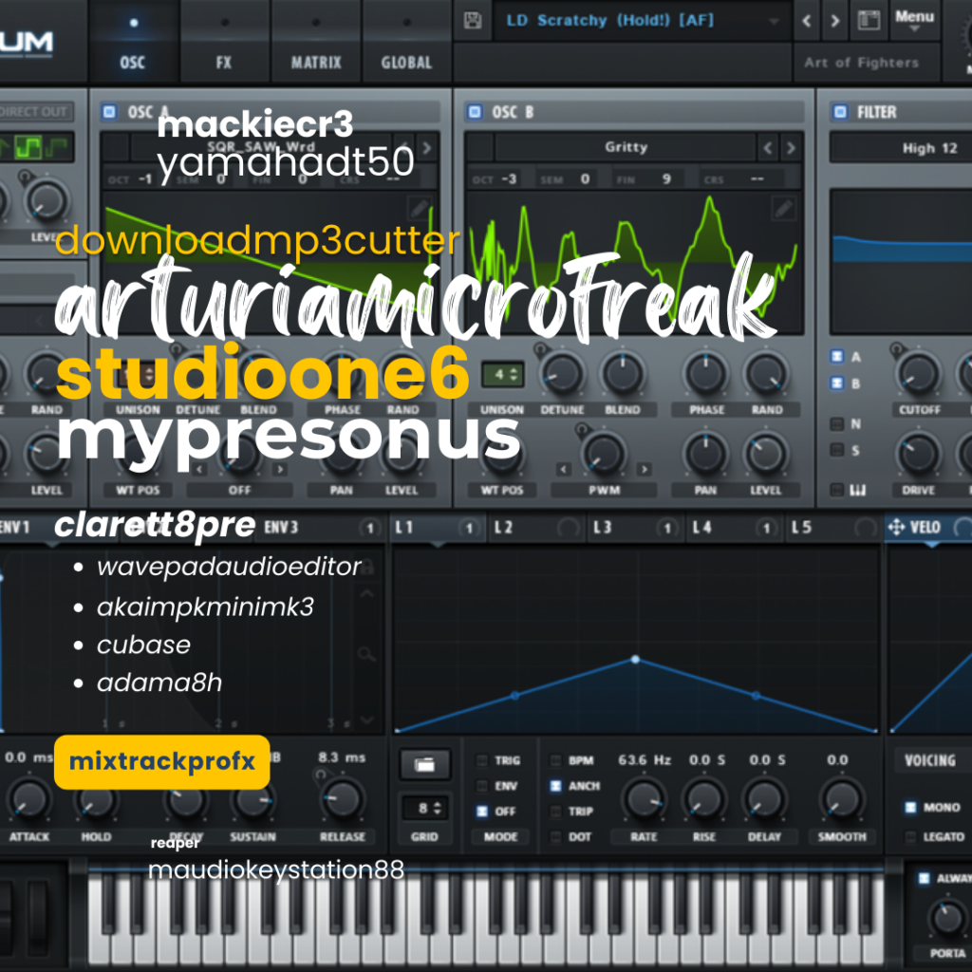The image size is (972, 972).
Task: Click the LFO RATE knob
Action: (645, 799)
